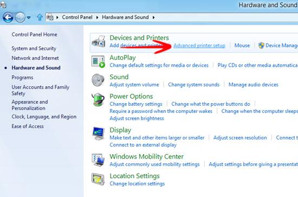The image size is (298, 197).
Task: Click the AutoPlay icon
Action: [x=98, y=61]
